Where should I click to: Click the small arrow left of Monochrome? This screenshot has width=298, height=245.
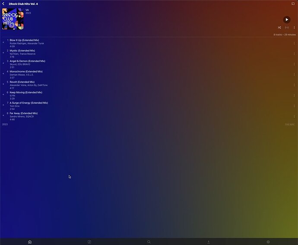3,74
